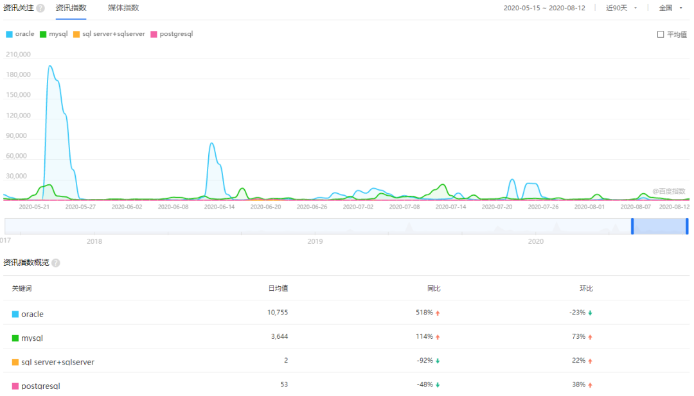Click postgresql color swatch in table
Image resolution: width=694 pixels, height=396 pixels.
15,386
